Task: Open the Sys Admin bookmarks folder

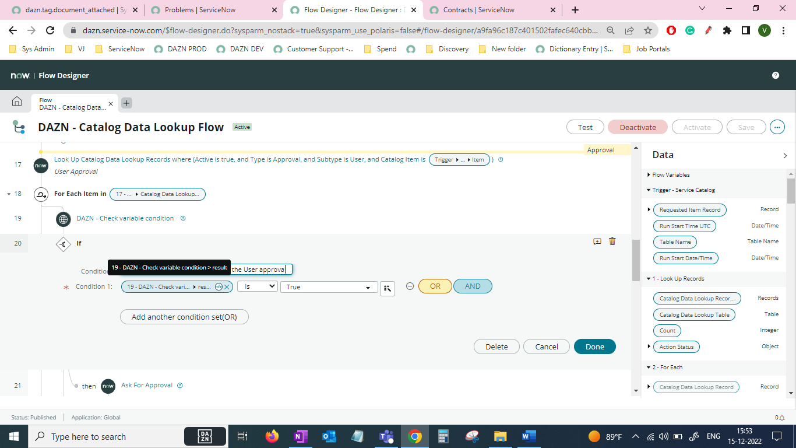Action: tap(32, 49)
